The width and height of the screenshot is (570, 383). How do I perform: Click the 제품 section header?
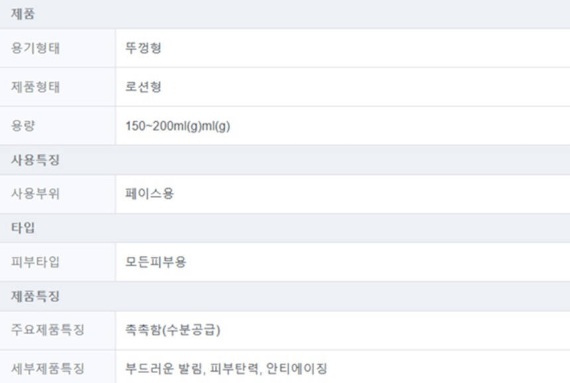[23, 14]
